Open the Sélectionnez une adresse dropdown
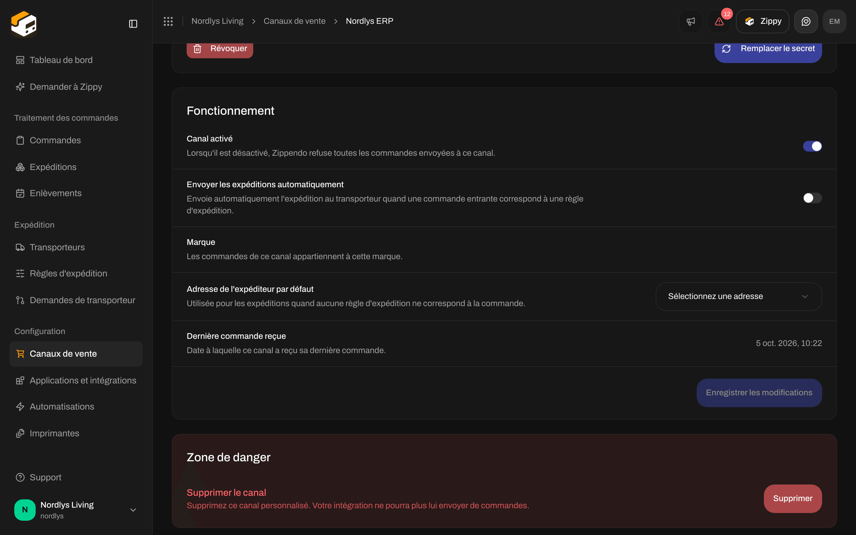The image size is (856, 535). click(739, 297)
